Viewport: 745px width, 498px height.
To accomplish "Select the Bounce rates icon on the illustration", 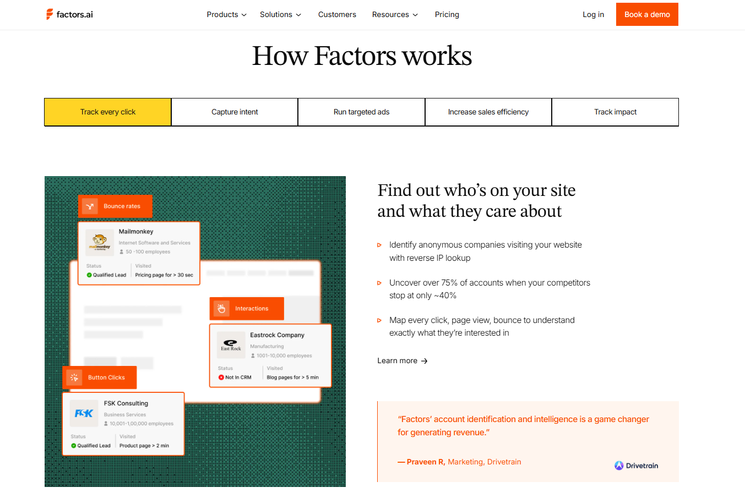I will pos(91,206).
